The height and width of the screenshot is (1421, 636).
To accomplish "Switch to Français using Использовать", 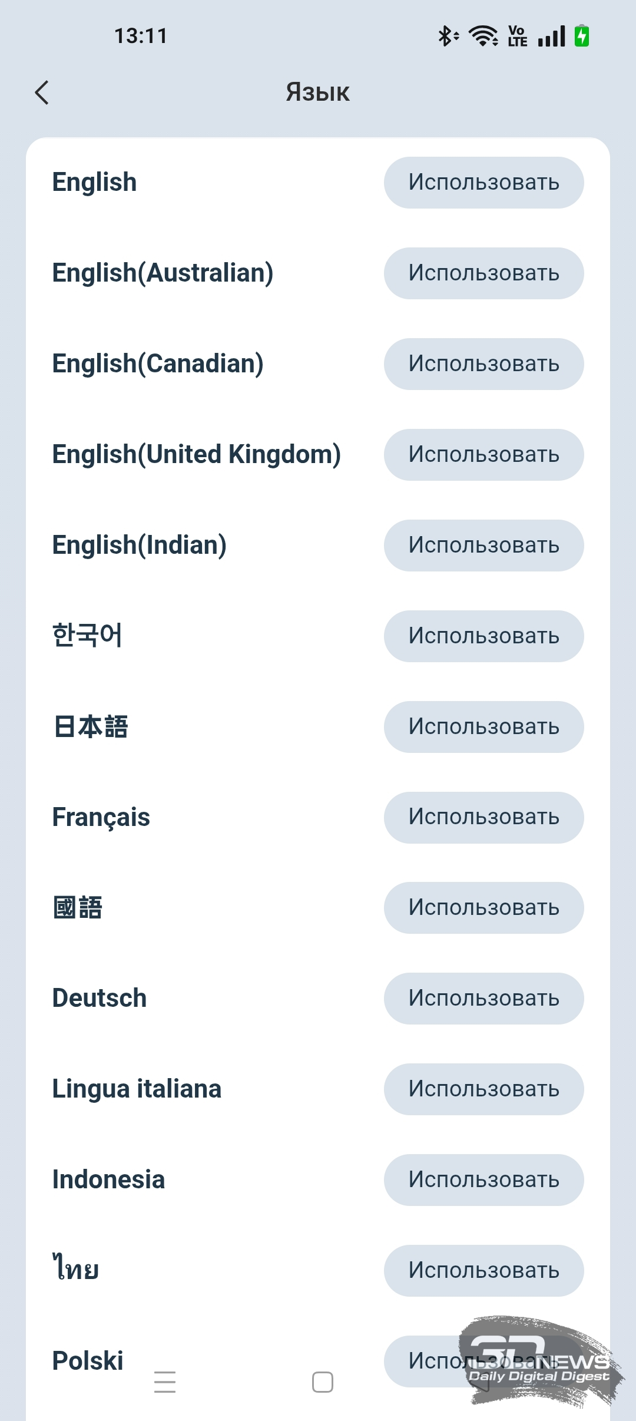I will (483, 818).
